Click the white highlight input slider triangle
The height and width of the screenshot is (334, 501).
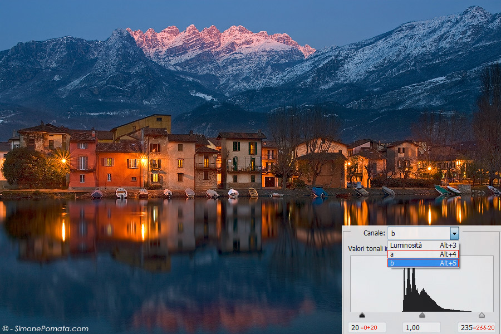[x=482, y=315]
